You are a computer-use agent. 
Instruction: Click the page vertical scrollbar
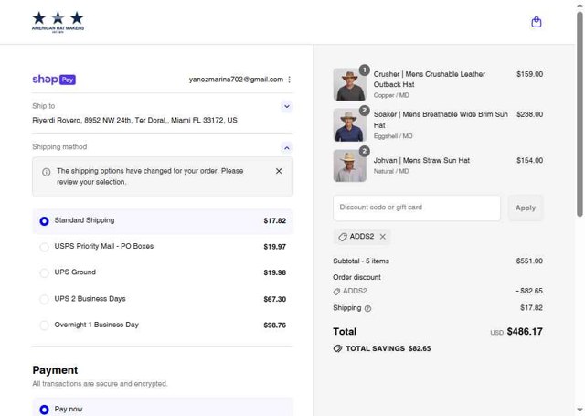coord(580,113)
